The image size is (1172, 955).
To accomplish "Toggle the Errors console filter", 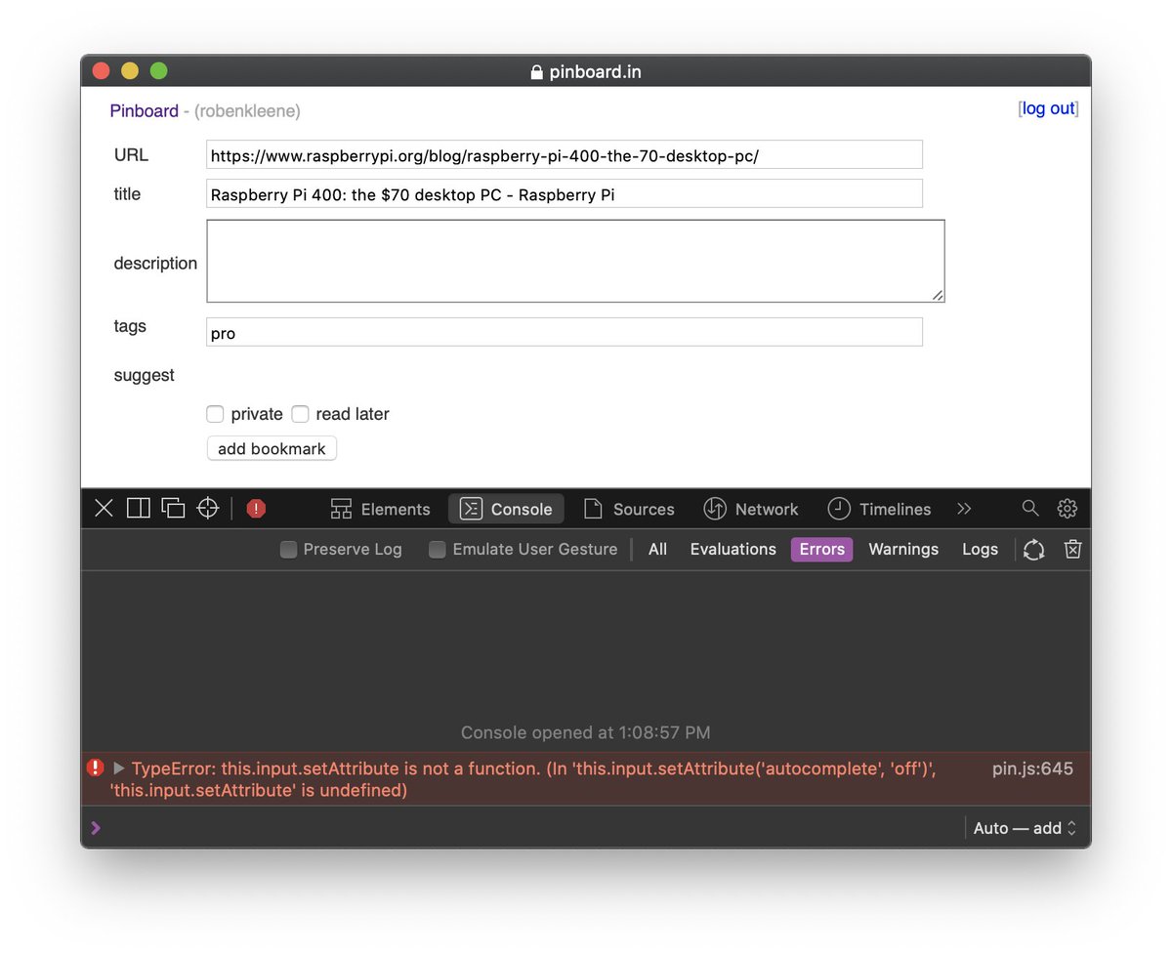I will tap(821, 550).
